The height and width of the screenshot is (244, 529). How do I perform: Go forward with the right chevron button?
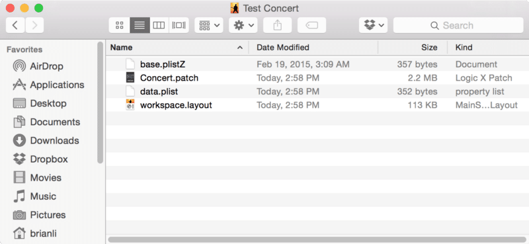(34, 25)
